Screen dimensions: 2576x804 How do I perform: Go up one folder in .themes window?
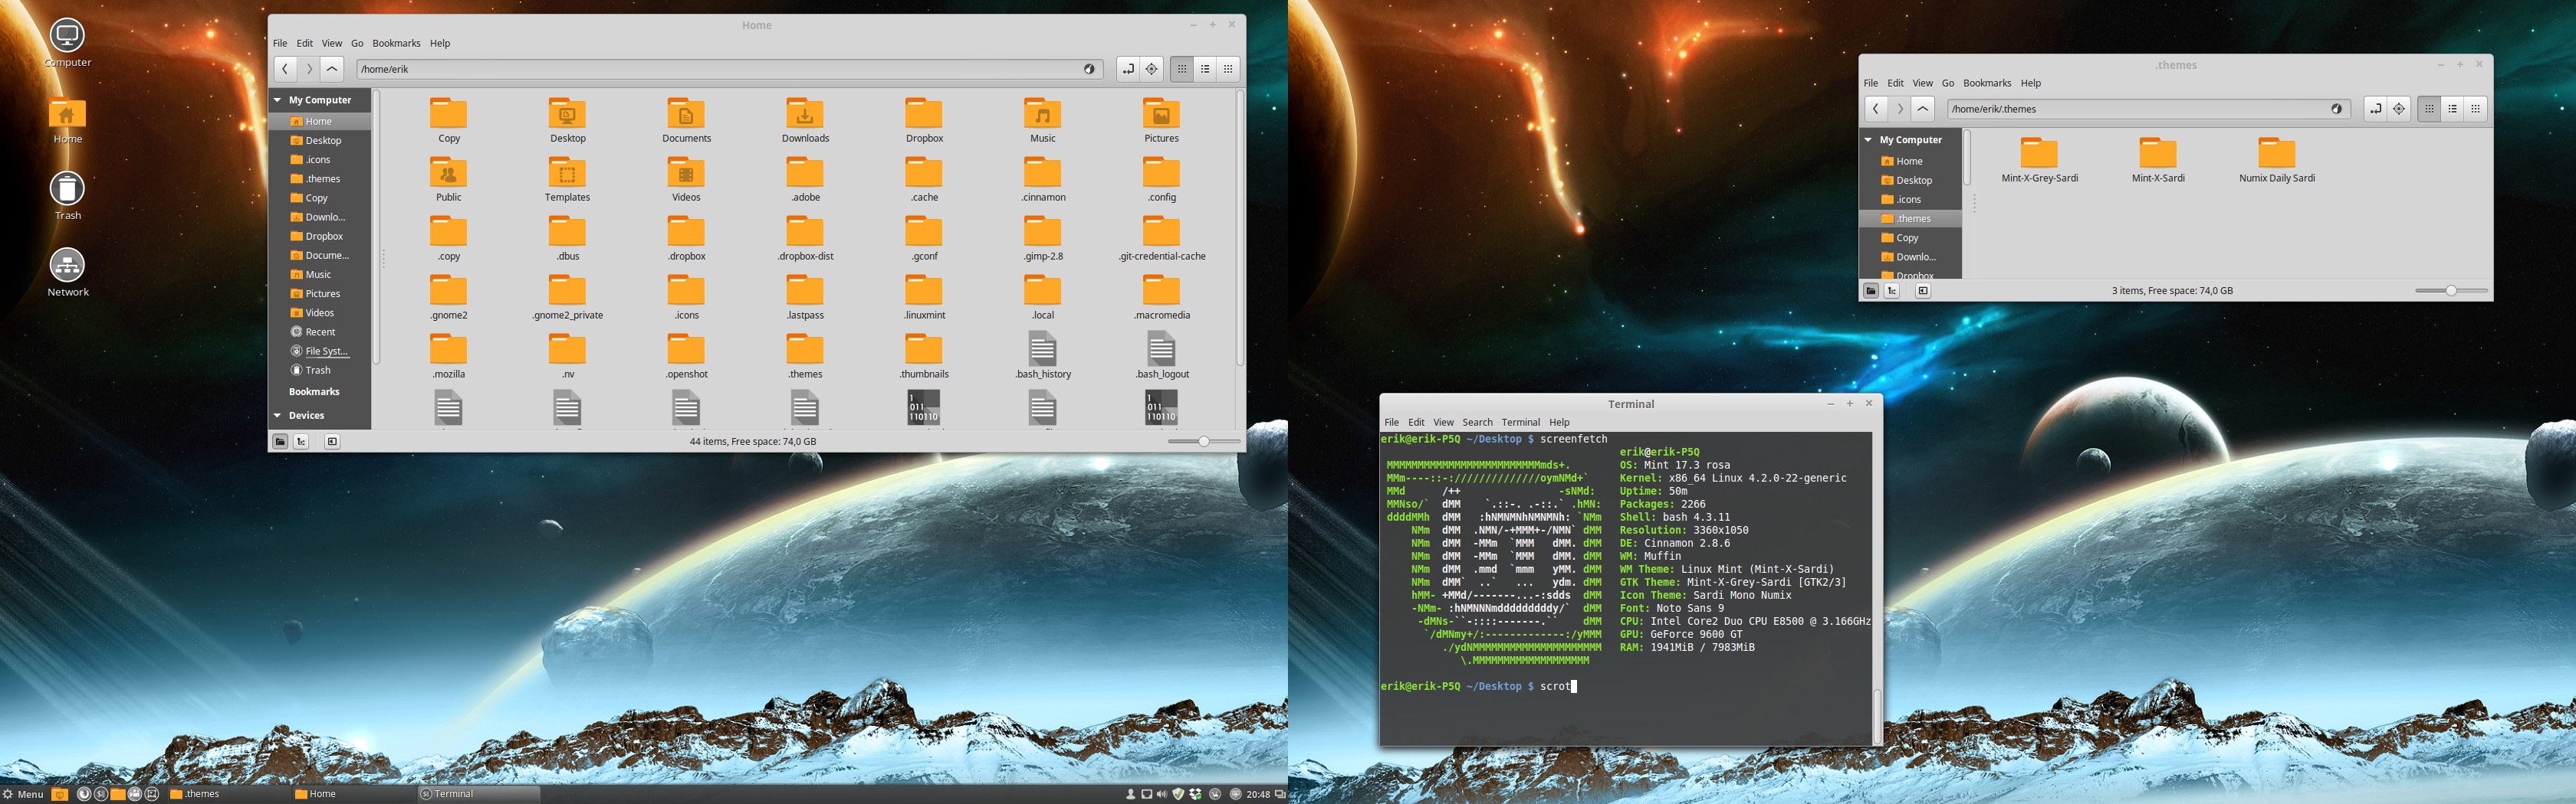click(x=1923, y=109)
